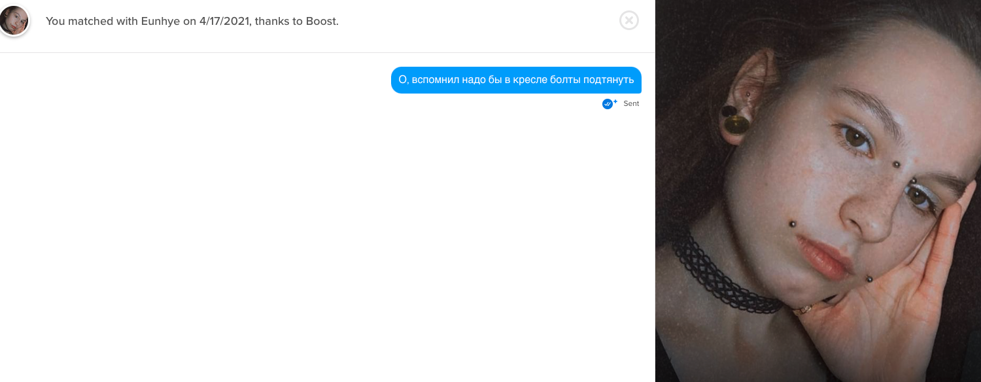This screenshot has width=981, height=382.
Task: Click the "Sent" status label
Action: [631, 104]
